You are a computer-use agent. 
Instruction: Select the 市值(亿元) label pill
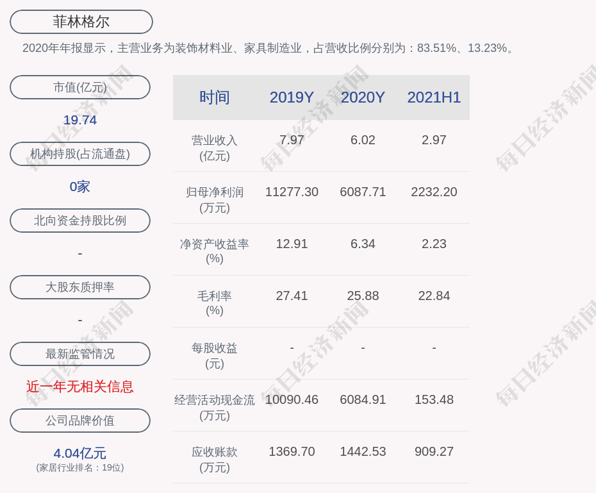tap(80, 87)
